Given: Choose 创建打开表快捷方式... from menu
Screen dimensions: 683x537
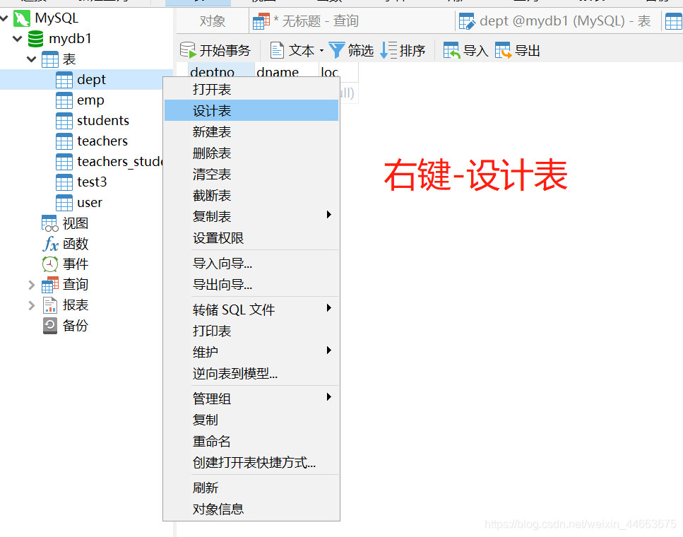Looking at the screenshot, I should [x=251, y=463].
